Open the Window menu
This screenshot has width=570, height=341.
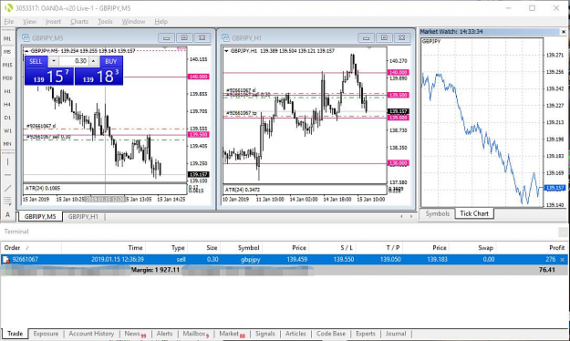[133, 22]
